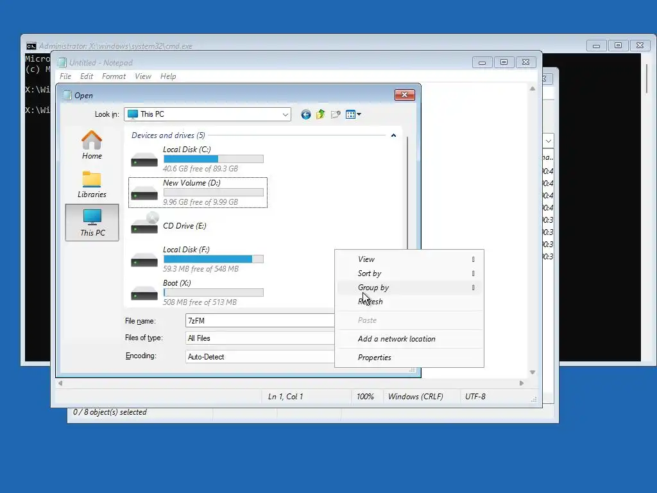Select Local Disk (F:) drive icon
Image resolution: width=657 pixels, height=493 pixels.
coord(144,259)
